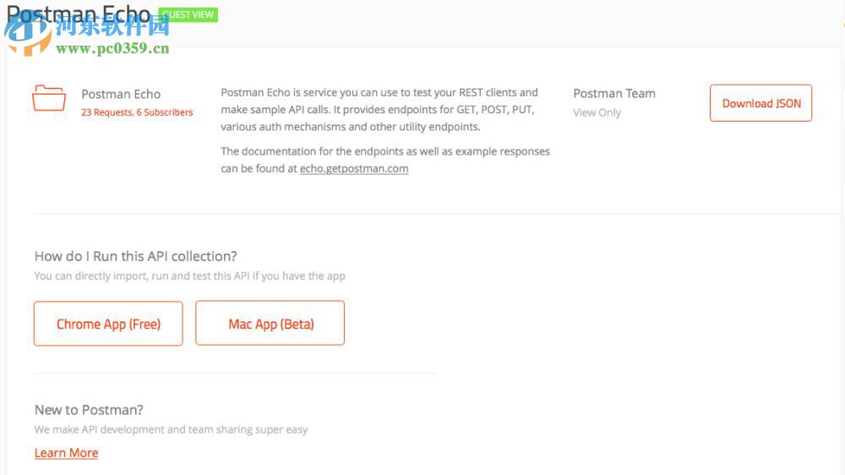Click the Postman Team label

click(x=614, y=93)
